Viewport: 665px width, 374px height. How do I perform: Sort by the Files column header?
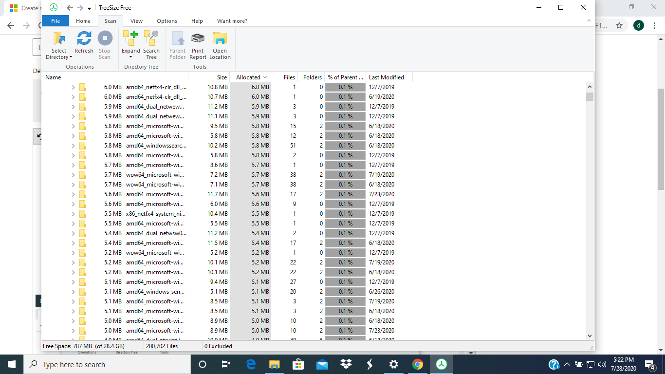(x=285, y=77)
